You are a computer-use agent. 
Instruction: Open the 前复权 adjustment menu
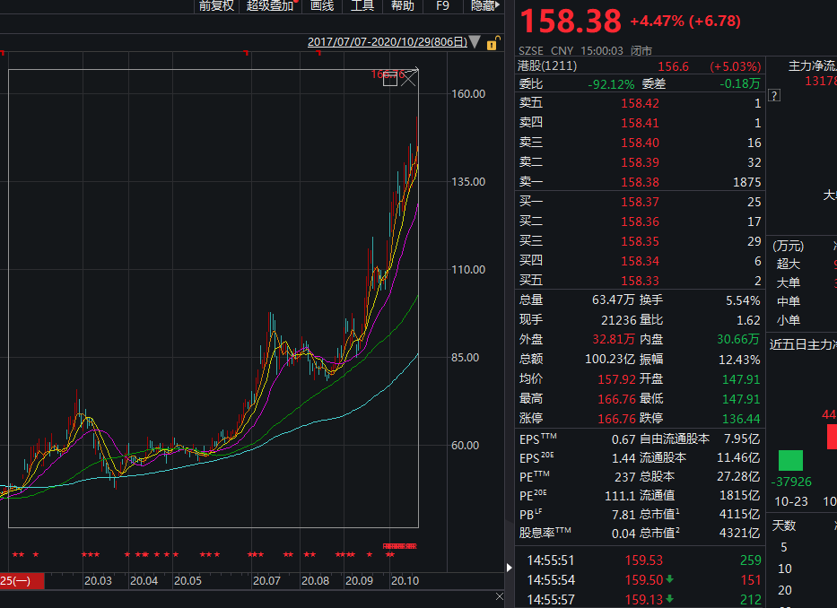216,6
